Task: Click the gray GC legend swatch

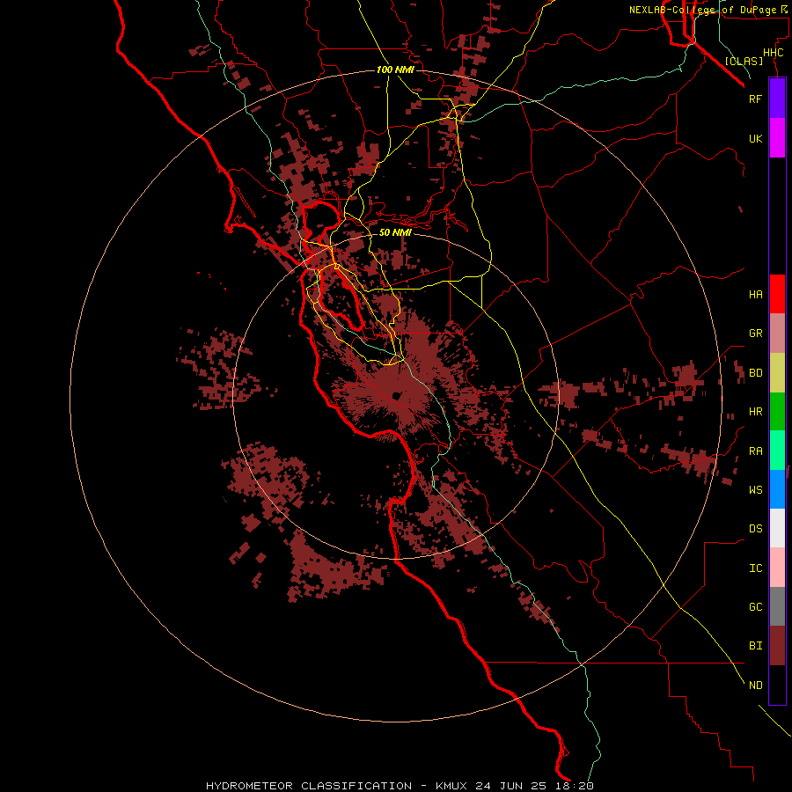Action: (777, 606)
